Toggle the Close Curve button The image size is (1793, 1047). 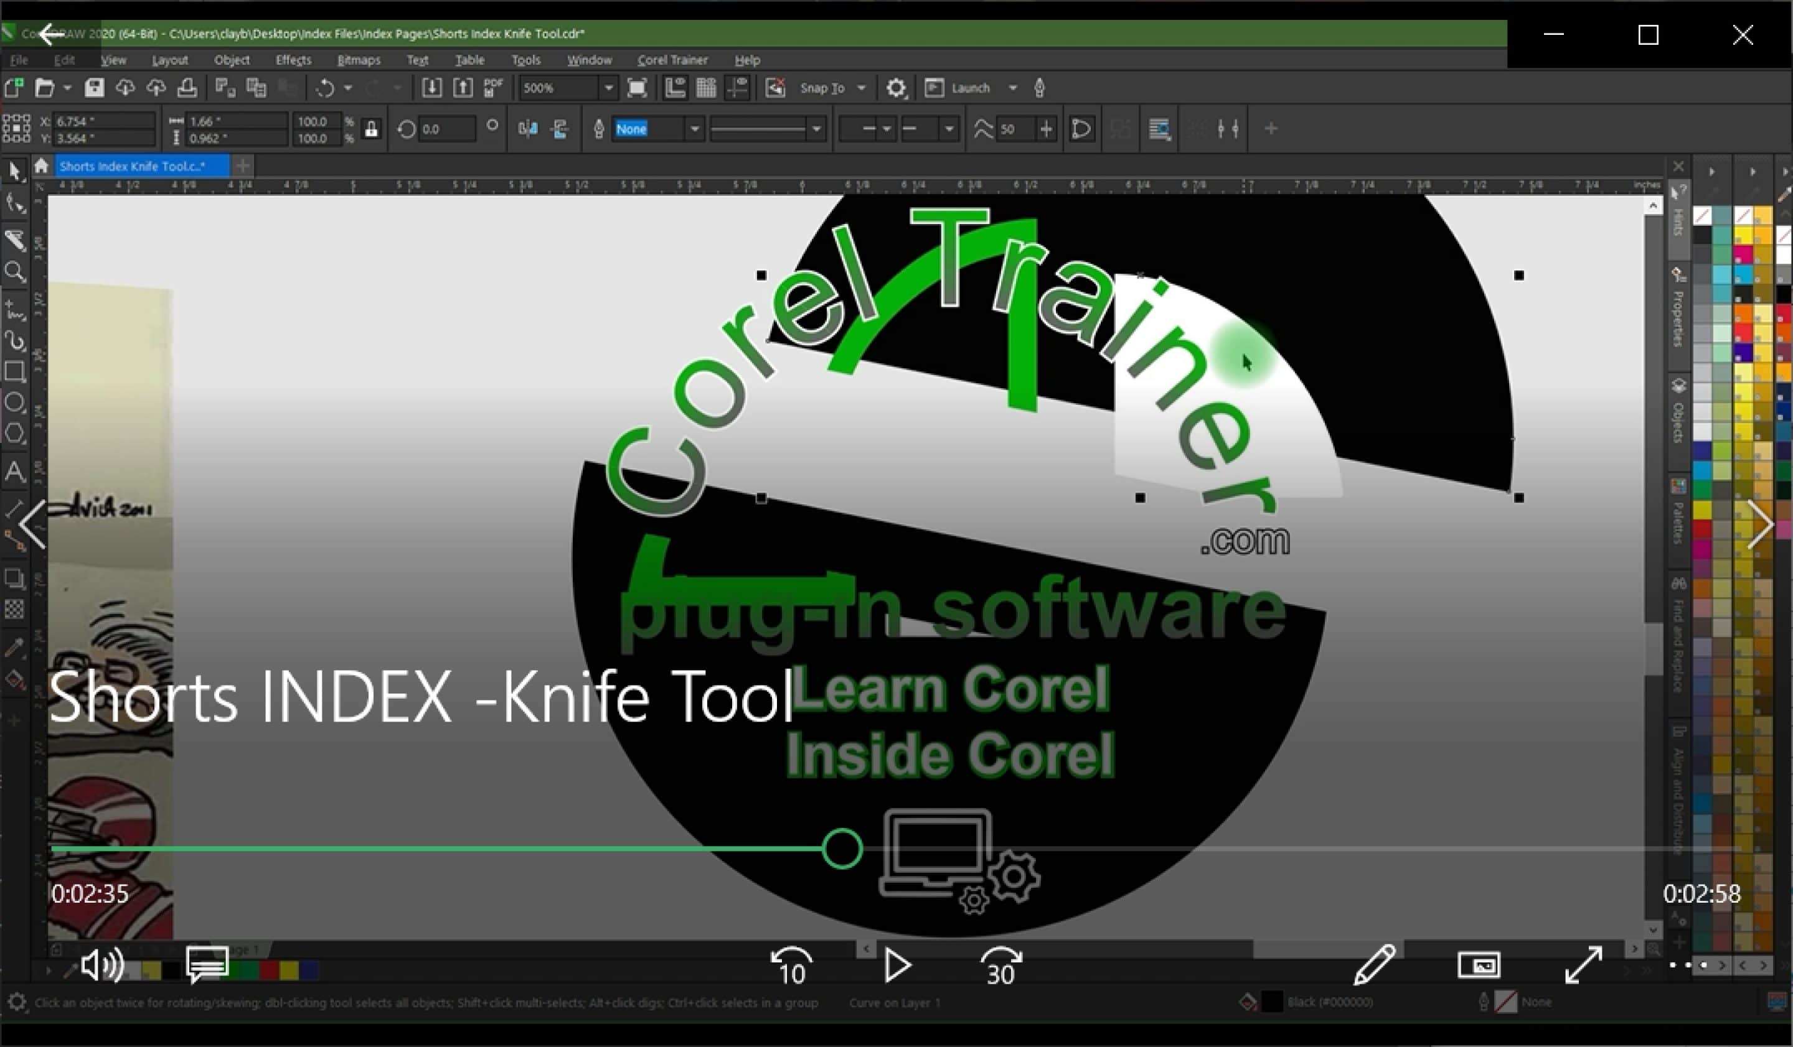point(1081,129)
